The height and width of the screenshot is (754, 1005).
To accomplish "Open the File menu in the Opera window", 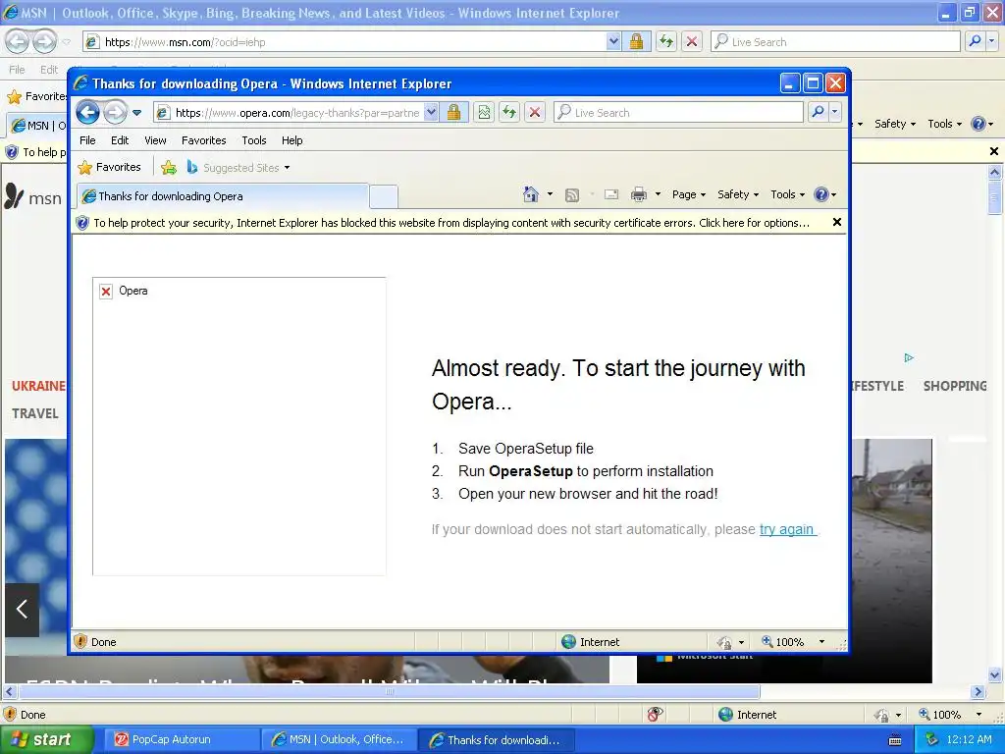I will tap(87, 140).
